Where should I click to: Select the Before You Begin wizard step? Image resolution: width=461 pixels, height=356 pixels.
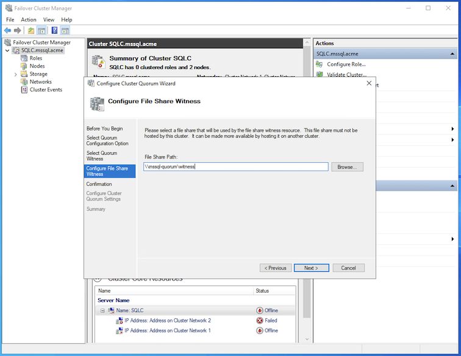(x=105, y=129)
